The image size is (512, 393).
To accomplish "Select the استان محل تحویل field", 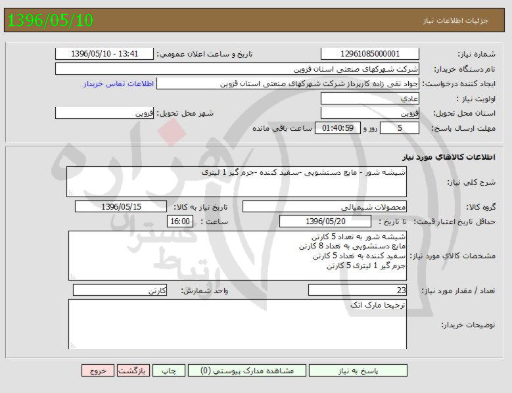I will tap(369, 113).
